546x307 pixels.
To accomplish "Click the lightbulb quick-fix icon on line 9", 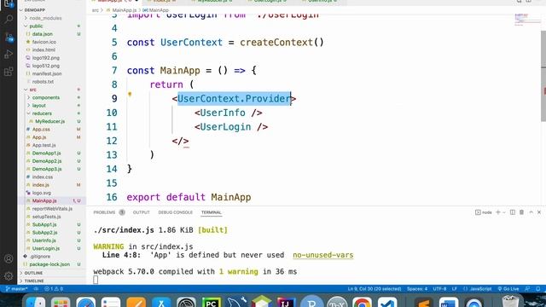I will coord(130,94).
